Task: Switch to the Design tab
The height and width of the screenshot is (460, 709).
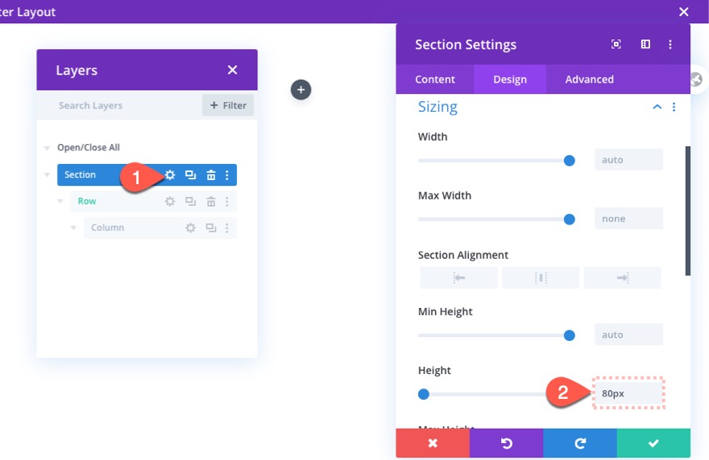Action: (510, 80)
